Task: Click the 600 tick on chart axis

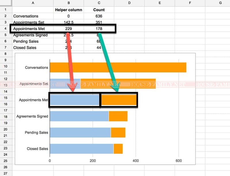Action: (179, 161)
